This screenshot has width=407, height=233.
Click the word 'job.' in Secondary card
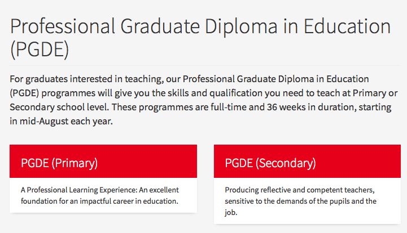pos(231,212)
